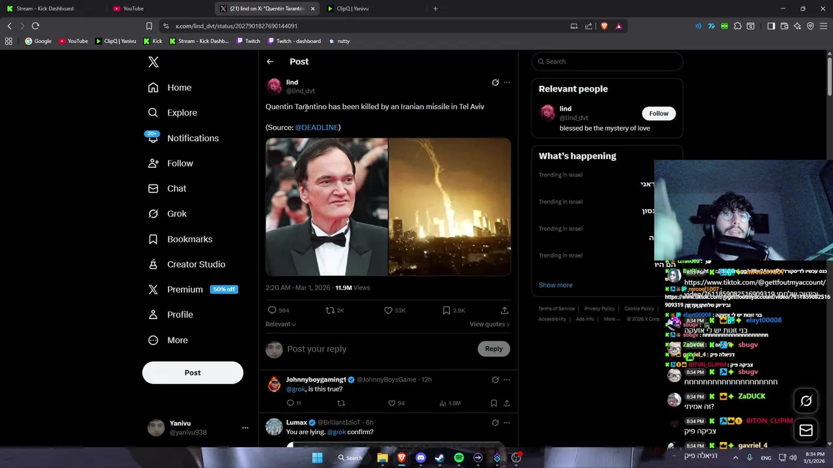Like Johnnyboygaming1's reply with 94 likes

pos(396,404)
